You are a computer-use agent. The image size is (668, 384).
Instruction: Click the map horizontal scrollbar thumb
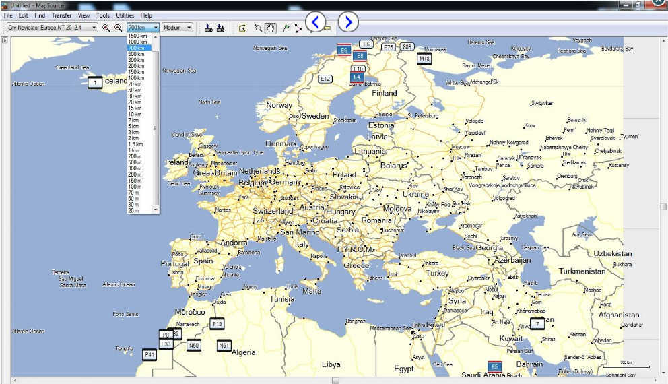pyautogui.click(x=336, y=381)
